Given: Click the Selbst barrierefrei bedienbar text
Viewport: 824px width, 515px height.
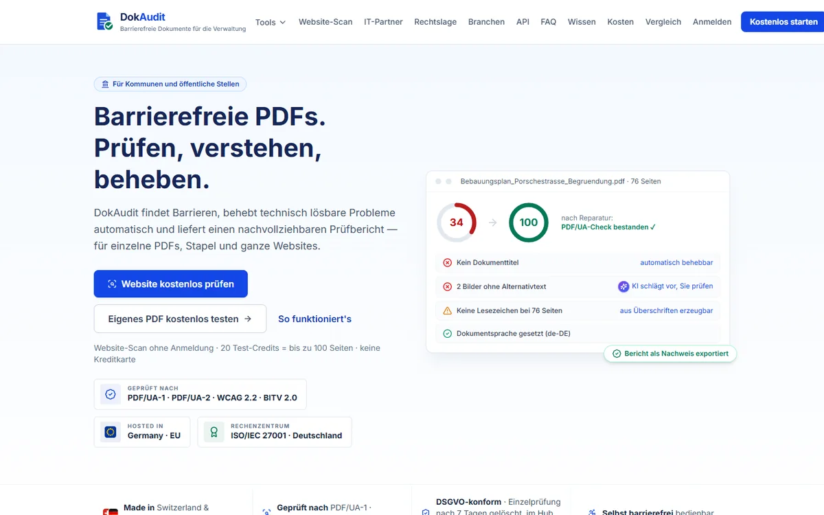Looking at the screenshot, I should pyautogui.click(x=658, y=512).
